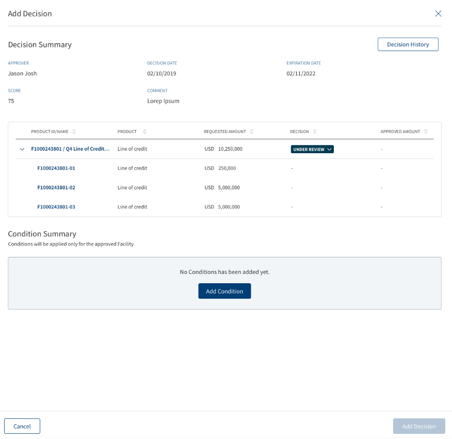Select the comment Lorep Ipsum
Screen dimensions: 452x439
tap(163, 101)
